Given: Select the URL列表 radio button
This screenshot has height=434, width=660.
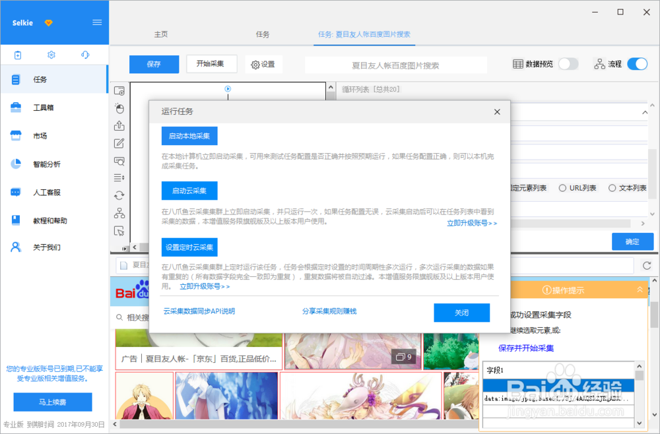Looking at the screenshot, I should click(562, 188).
